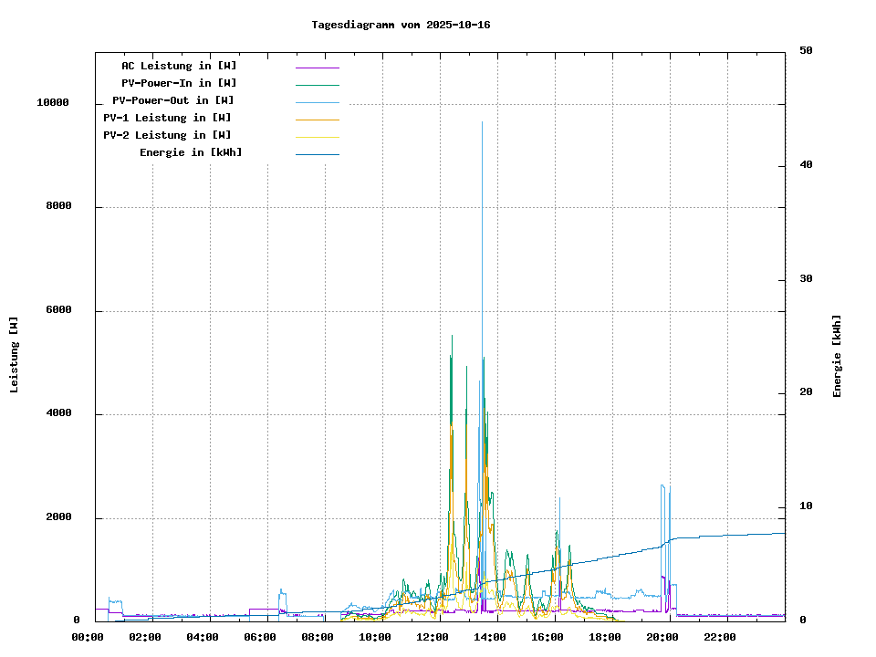Click the 'Energie [kWh]' right axis title

pos(837,356)
